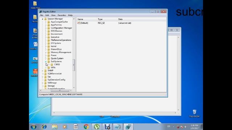The image size is (232, 130).
Task: Expand the Srp key
Action: 42,77
